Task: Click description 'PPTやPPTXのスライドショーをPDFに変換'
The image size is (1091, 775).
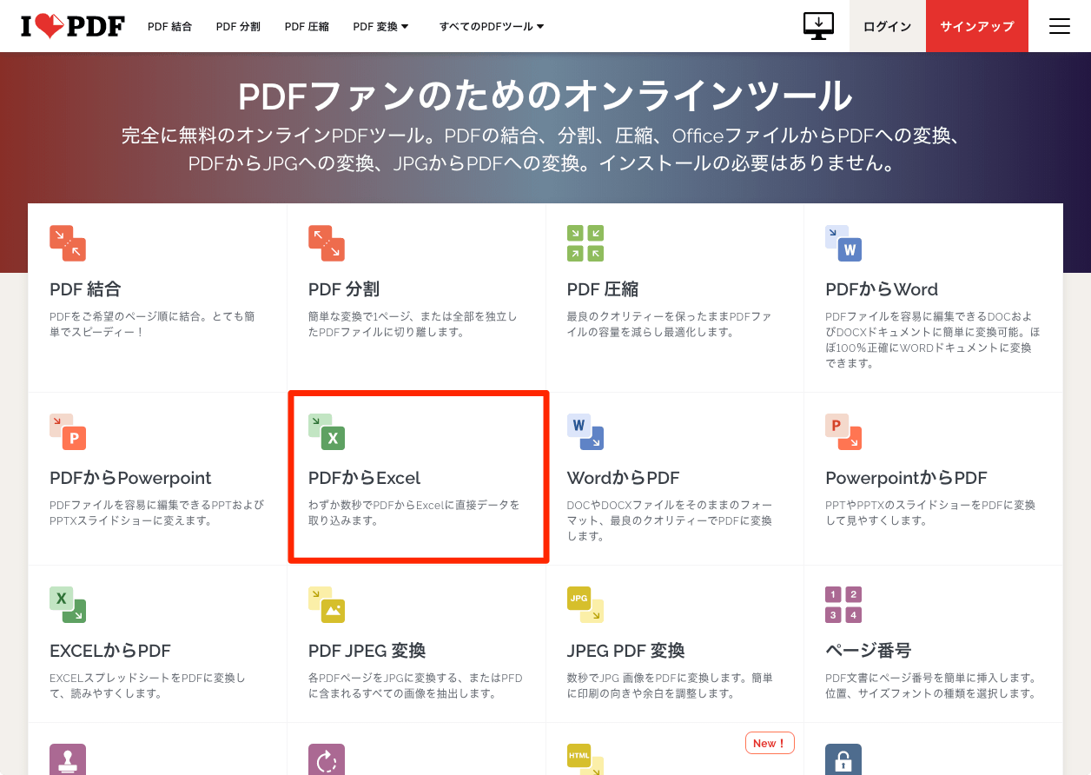Action: [930, 505]
